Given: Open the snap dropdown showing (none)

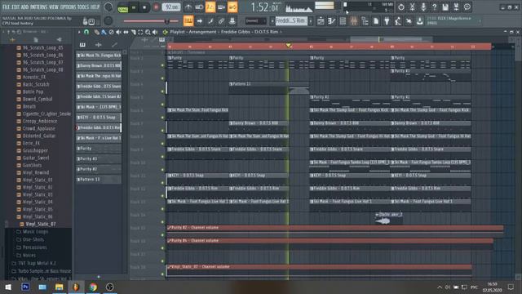Looking at the screenshot, I should coord(255,21).
